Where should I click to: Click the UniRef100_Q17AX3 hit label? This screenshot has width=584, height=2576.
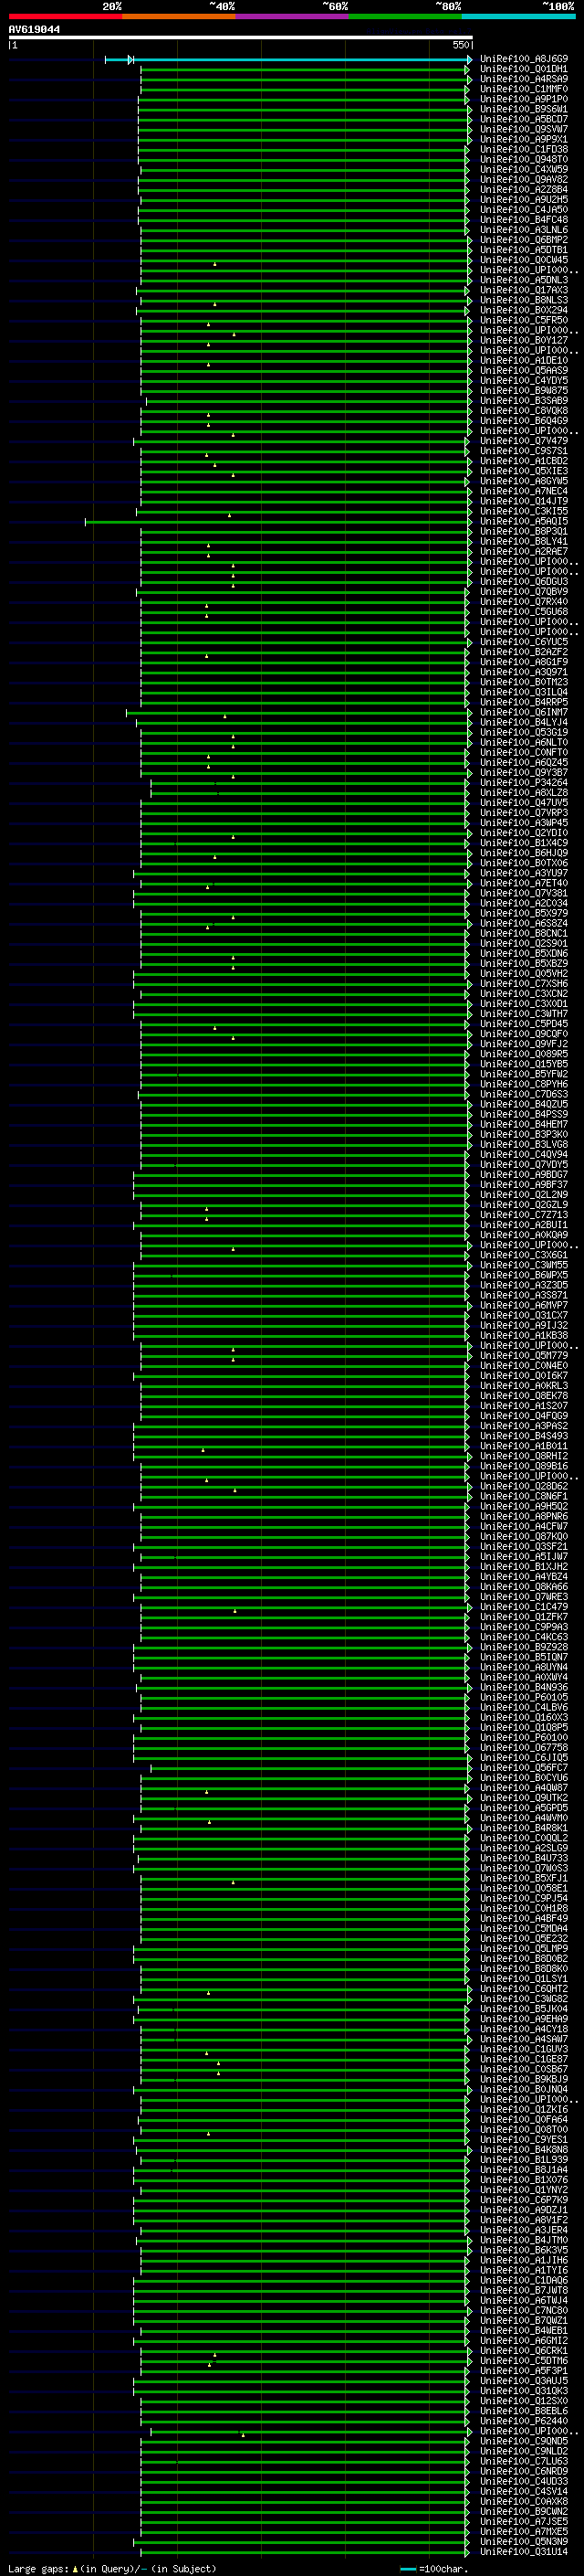click(x=524, y=290)
